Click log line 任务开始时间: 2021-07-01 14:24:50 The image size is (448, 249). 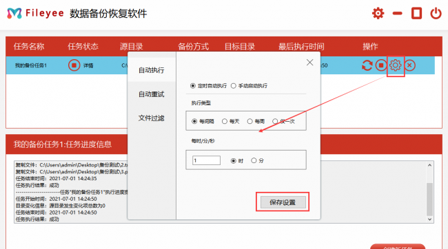(x=57, y=199)
